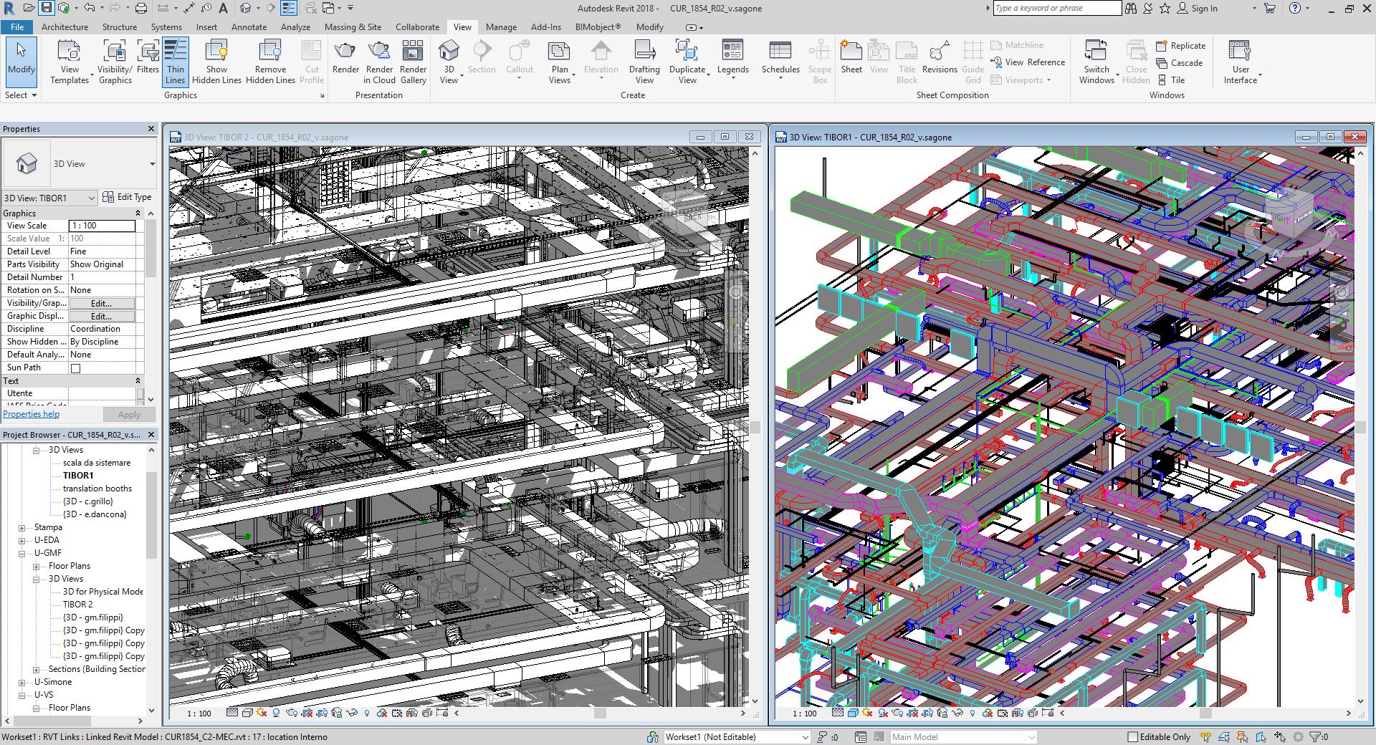Click the keyword search box
1376x745 pixels.
(x=1058, y=8)
